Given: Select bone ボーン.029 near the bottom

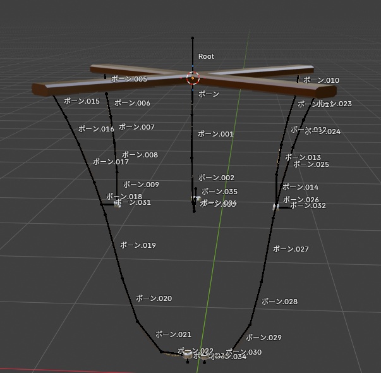Looking at the screenshot, I should (x=263, y=338).
